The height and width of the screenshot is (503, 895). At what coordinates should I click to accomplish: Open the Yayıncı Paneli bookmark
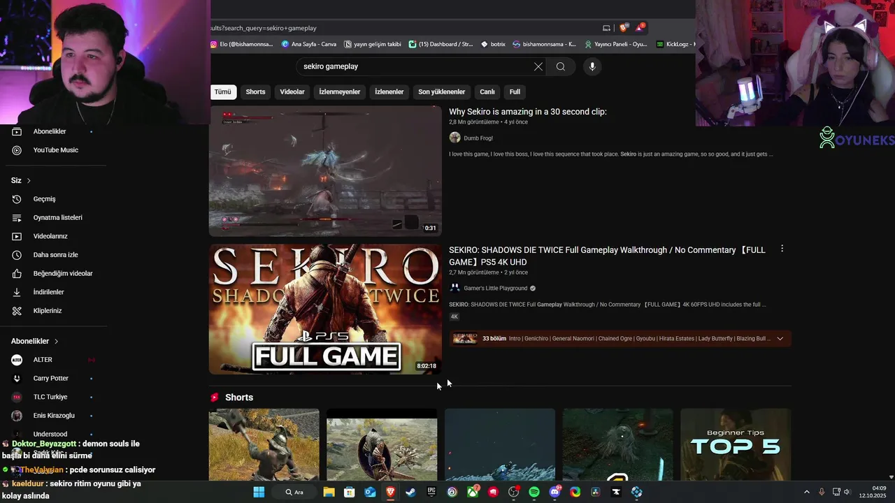tap(616, 44)
